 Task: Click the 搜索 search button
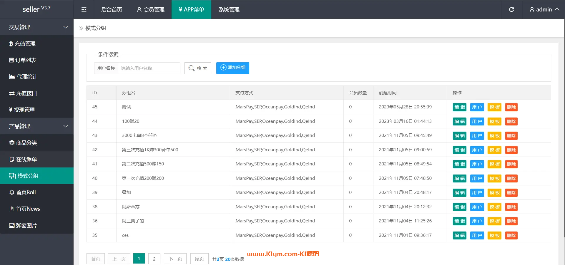click(198, 68)
